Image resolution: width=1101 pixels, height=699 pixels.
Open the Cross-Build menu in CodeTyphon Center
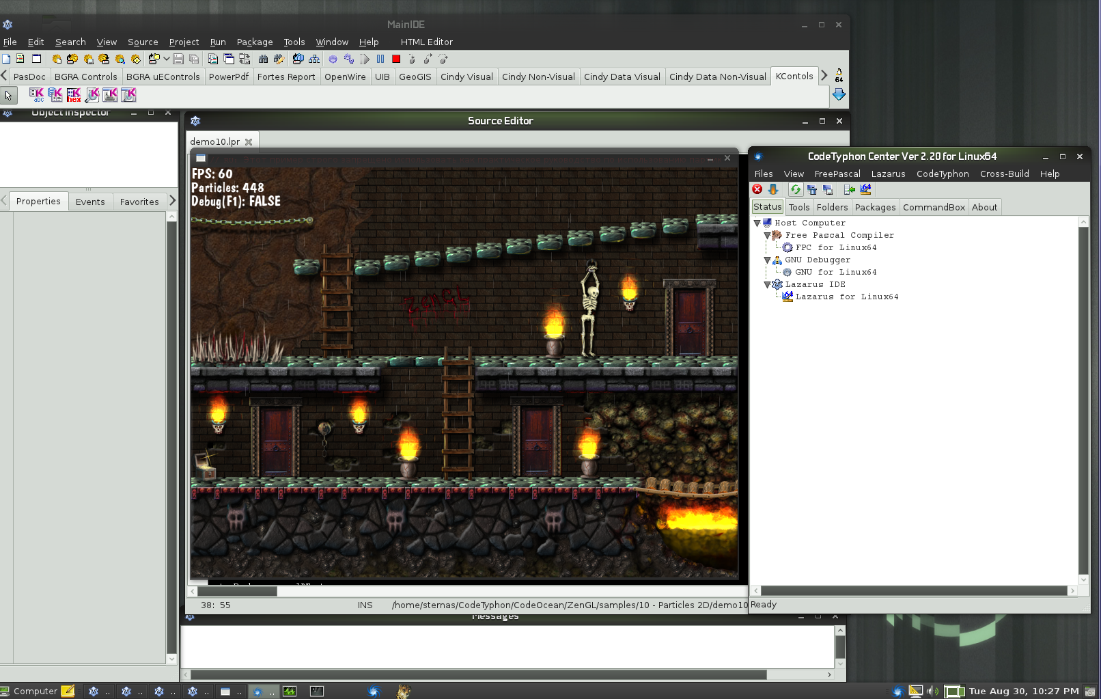click(x=1004, y=174)
